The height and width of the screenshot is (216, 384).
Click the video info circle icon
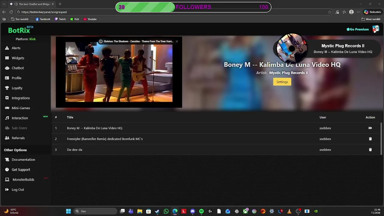coord(101,41)
